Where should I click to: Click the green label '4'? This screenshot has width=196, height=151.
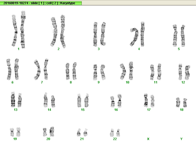pos(139,49)
